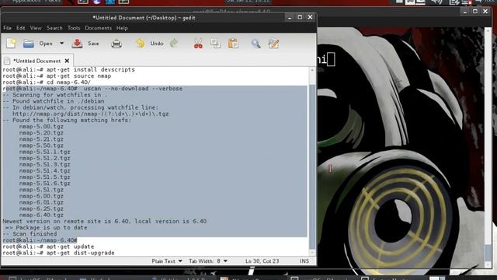Click 'Found the following matching hrefs:' line
The width and height of the screenshot is (497, 280).
[x=67, y=121]
